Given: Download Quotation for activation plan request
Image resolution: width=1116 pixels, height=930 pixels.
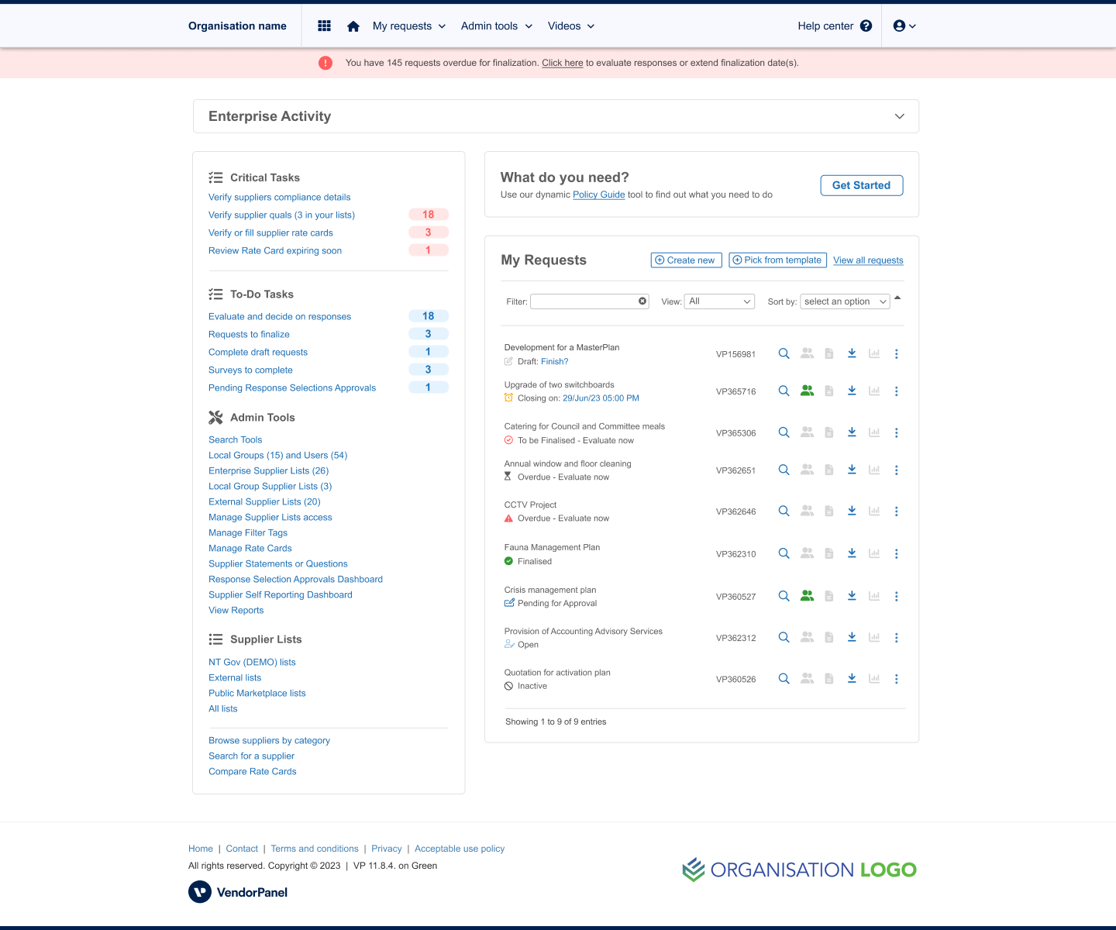Looking at the screenshot, I should click(x=852, y=678).
